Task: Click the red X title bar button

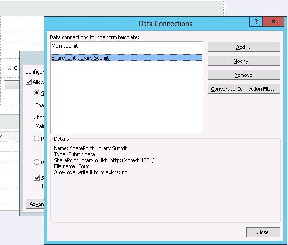Action: [x=273, y=21]
